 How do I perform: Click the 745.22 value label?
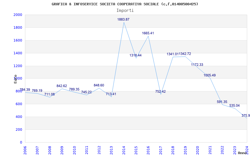click(x=87, y=92)
